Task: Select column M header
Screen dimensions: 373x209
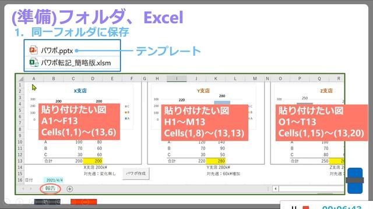Action: tap(255, 79)
